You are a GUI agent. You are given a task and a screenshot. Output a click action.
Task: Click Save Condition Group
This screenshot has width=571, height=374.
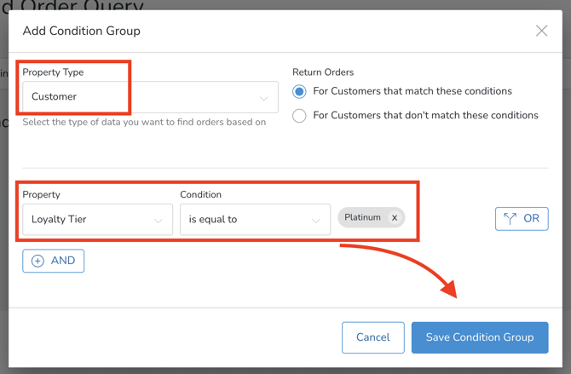pos(480,337)
